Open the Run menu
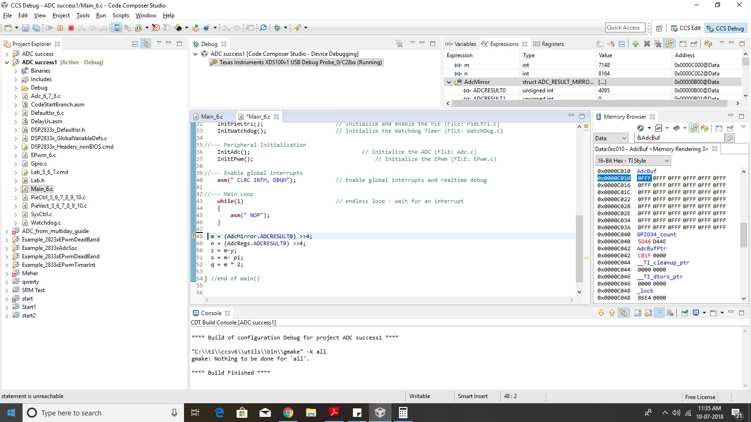This screenshot has height=422, width=751. [x=101, y=15]
